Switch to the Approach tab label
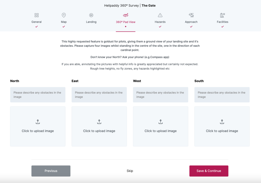Viewport: 261px width, 183px height. click(191, 22)
